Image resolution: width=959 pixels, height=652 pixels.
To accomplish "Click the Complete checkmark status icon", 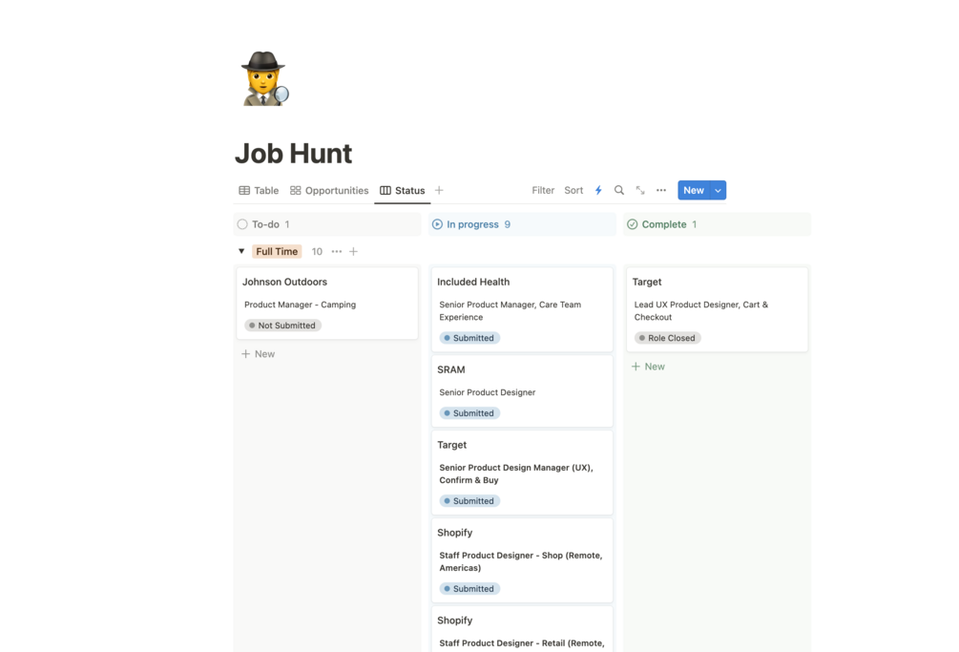I will (x=633, y=224).
